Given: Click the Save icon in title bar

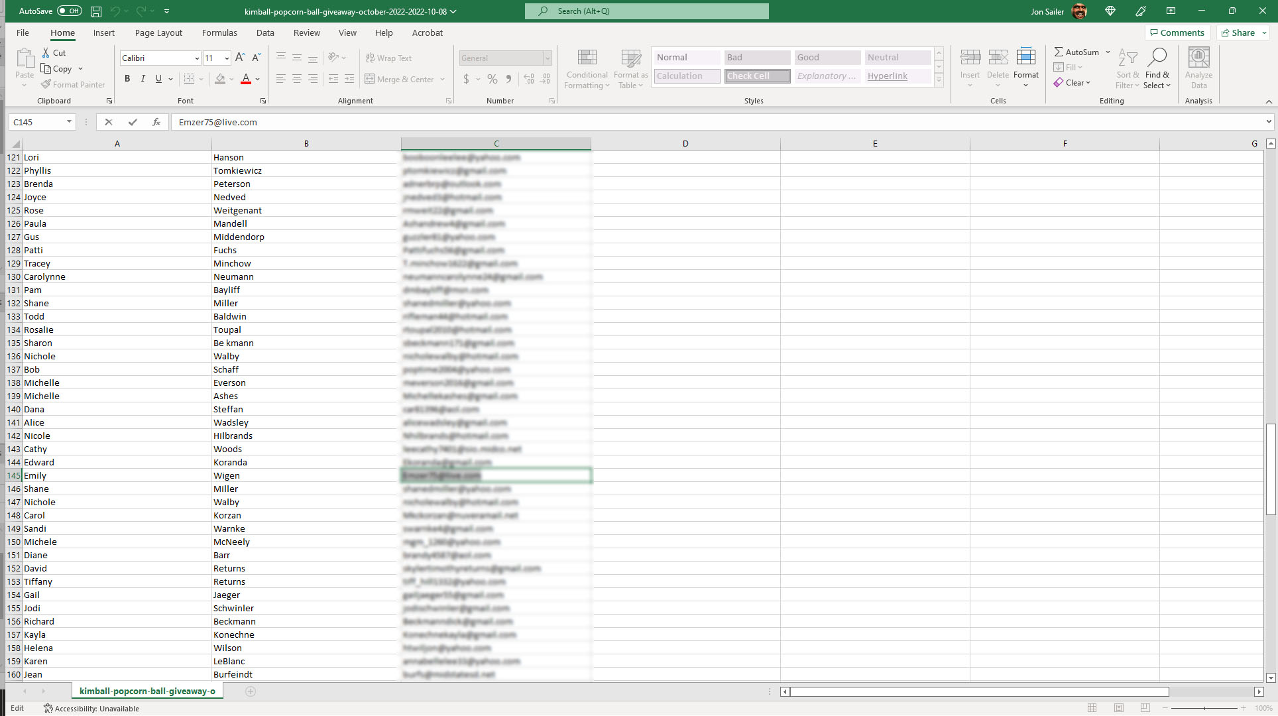Looking at the screenshot, I should (x=96, y=11).
